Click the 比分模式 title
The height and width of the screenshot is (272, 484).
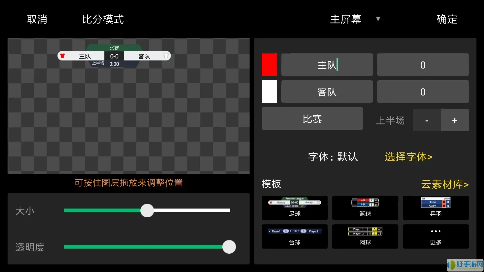[x=103, y=19]
